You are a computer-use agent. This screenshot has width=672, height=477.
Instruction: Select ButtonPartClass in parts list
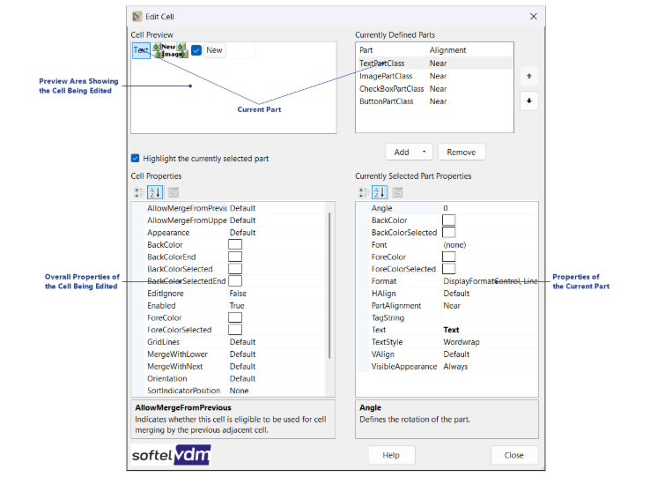pyautogui.click(x=434, y=101)
